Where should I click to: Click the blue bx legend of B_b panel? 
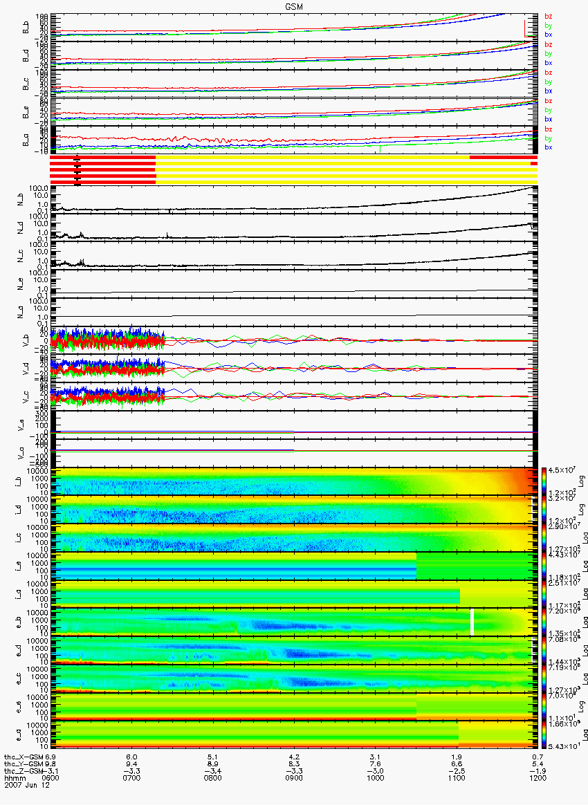548,35
